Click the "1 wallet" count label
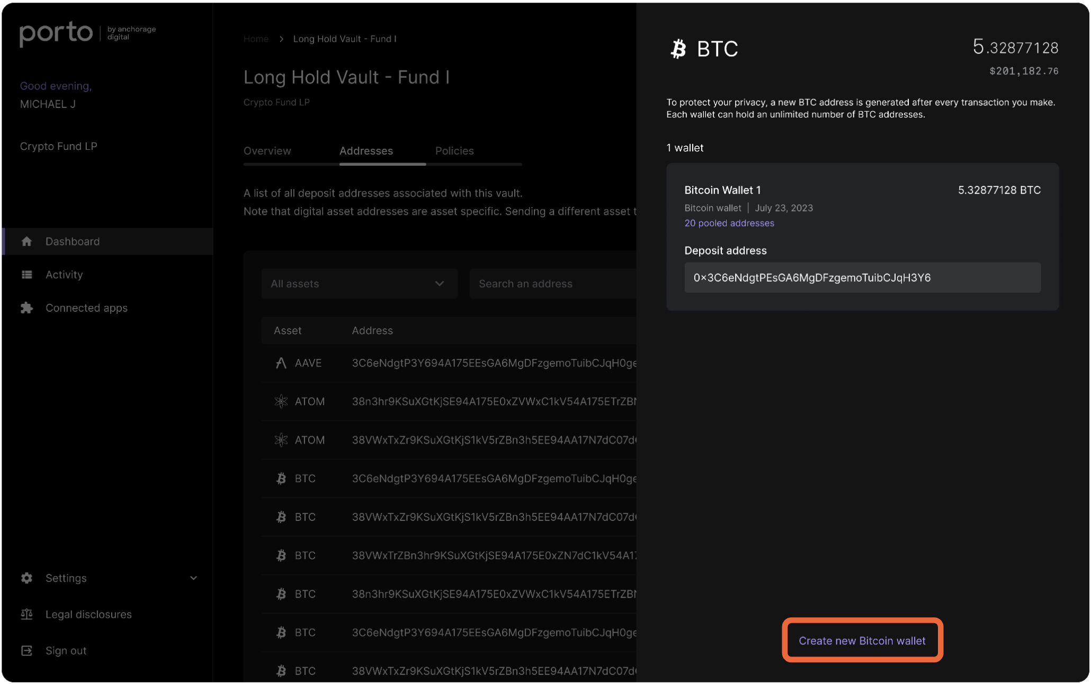The width and height of the screenshot is (1091, 684). click(685, 148)
